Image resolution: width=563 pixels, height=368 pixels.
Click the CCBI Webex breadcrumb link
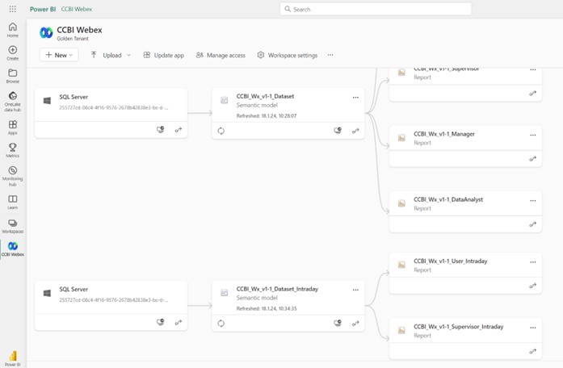tap(77, 10)
